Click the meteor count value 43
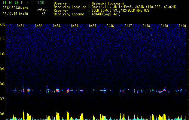The image size is (189, 120). tap(44, 14)
